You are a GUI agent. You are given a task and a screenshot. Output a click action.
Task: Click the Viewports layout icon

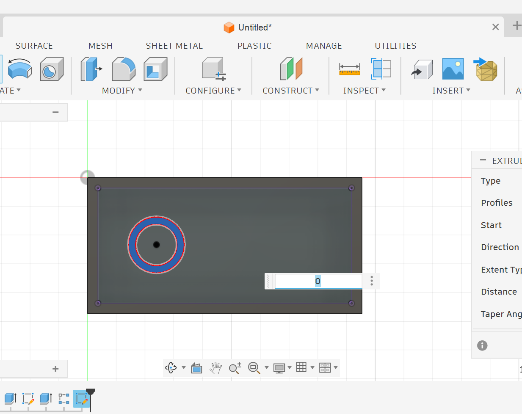point(325,367)
